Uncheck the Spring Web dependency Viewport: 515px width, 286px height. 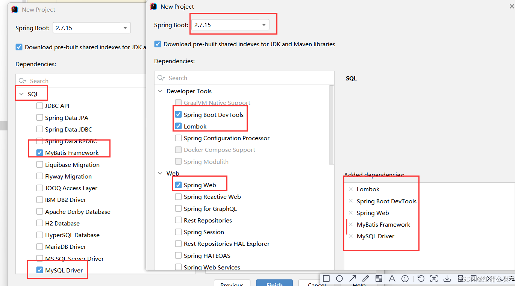(179, 185)
